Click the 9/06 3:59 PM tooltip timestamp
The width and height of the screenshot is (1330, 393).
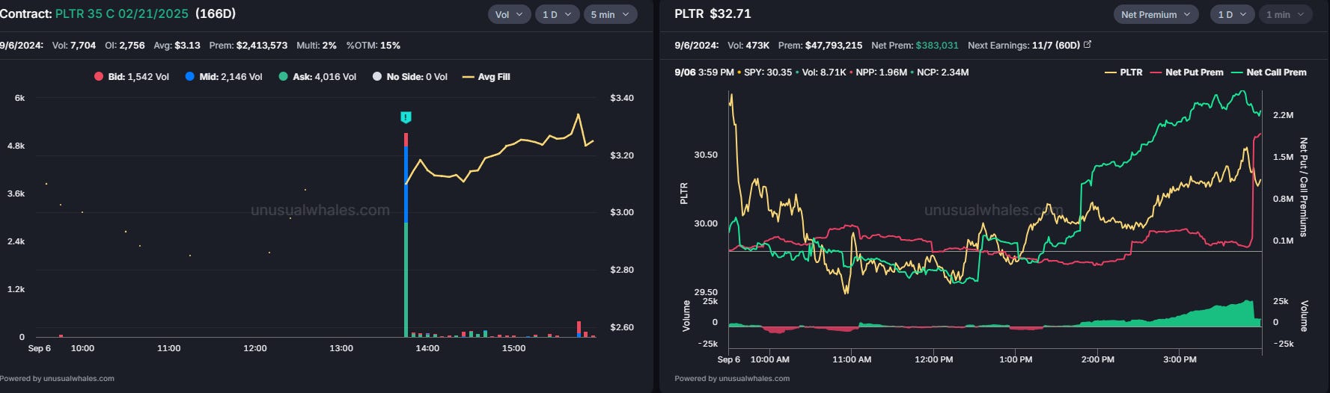click(704, 72)
